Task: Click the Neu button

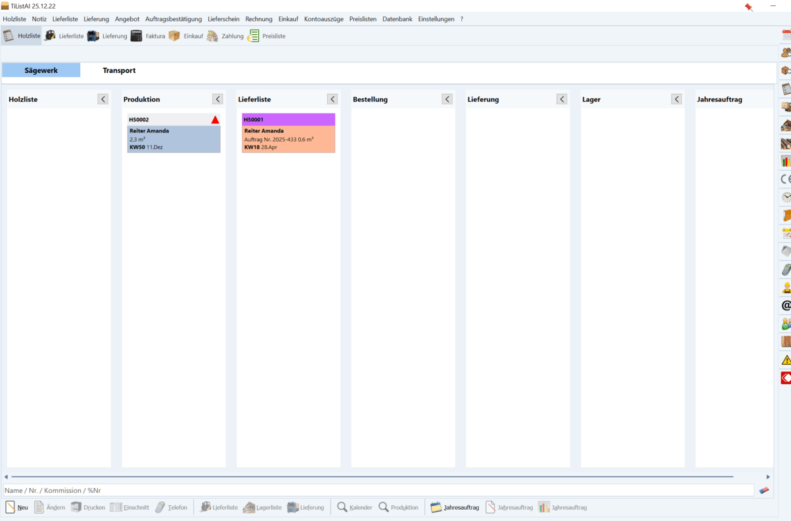Action: (17, 507)
